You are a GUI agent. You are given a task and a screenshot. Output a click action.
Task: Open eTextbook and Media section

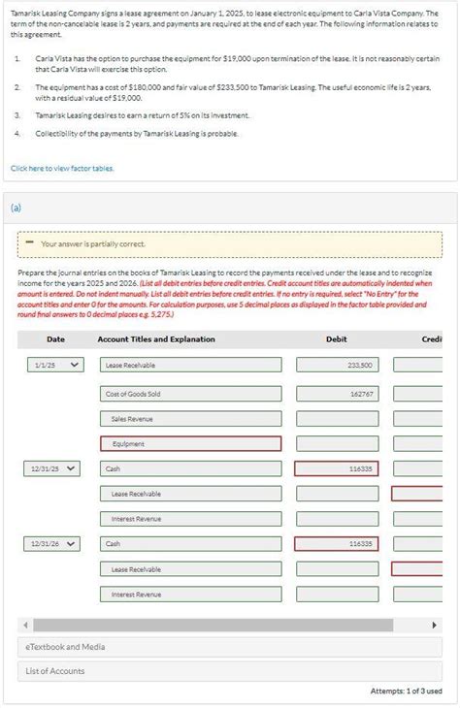(230, 647)
